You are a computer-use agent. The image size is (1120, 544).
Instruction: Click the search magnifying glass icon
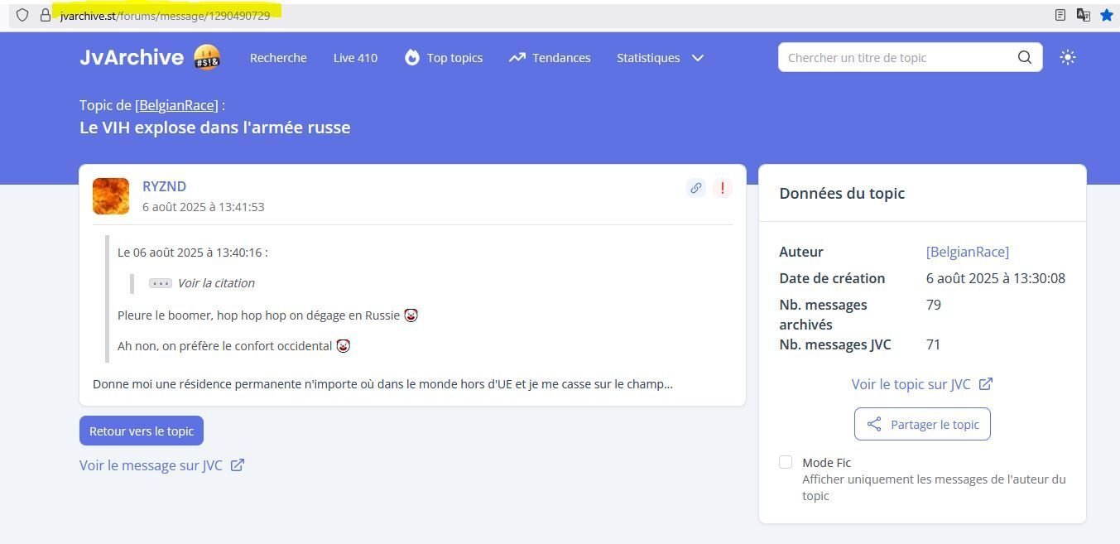click(x=1024, y=57)
